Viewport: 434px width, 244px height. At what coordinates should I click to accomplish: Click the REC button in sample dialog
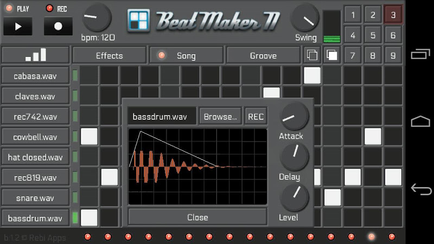(256, 117)
